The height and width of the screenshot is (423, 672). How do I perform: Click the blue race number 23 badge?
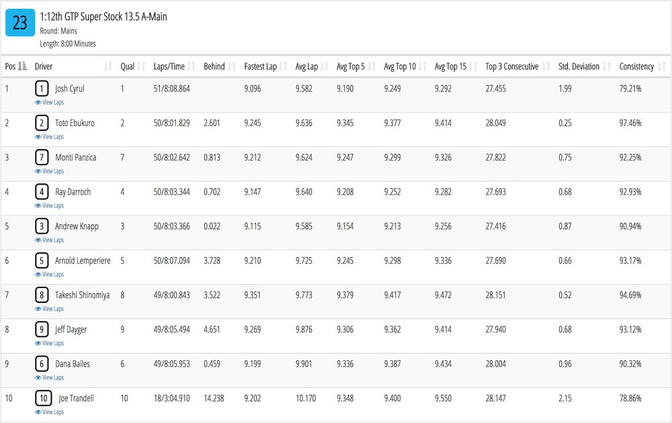20,23
